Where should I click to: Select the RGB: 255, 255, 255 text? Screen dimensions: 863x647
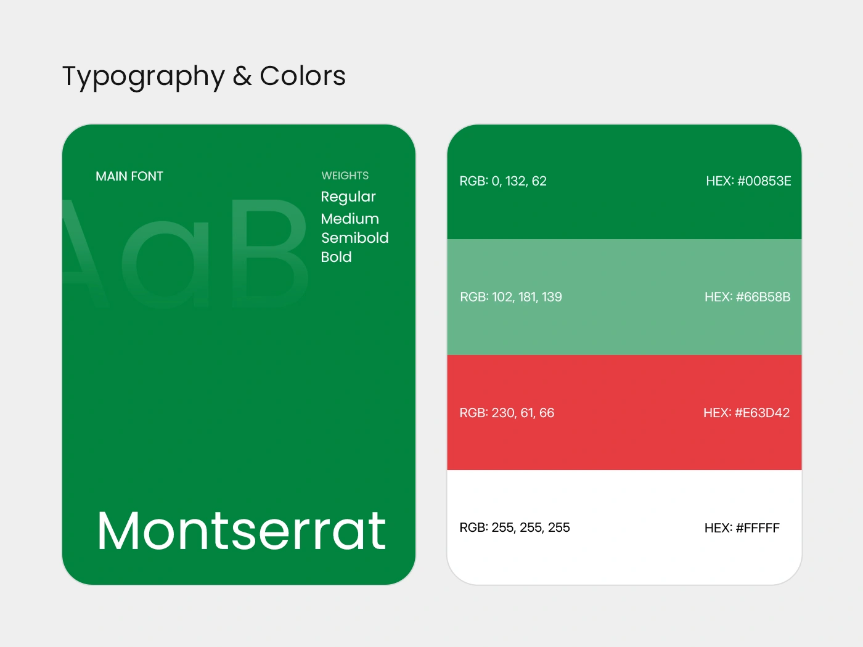(x=515, y=527)
